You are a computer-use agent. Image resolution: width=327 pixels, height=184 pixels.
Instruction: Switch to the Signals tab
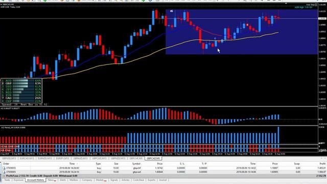click(114, 180)
